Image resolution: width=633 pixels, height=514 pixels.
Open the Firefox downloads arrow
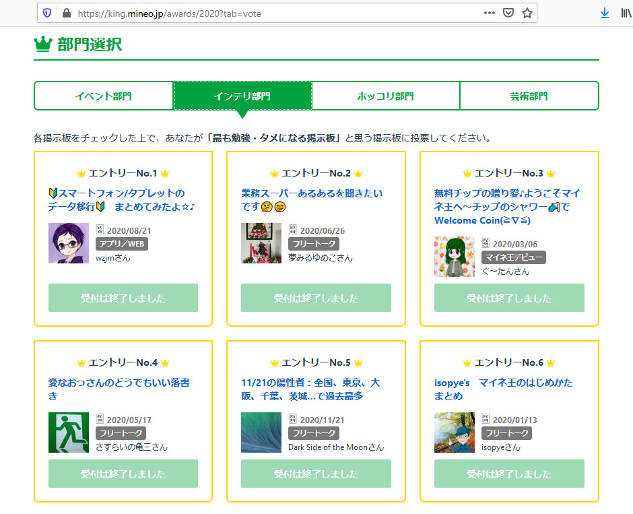[x=604, y=13]
